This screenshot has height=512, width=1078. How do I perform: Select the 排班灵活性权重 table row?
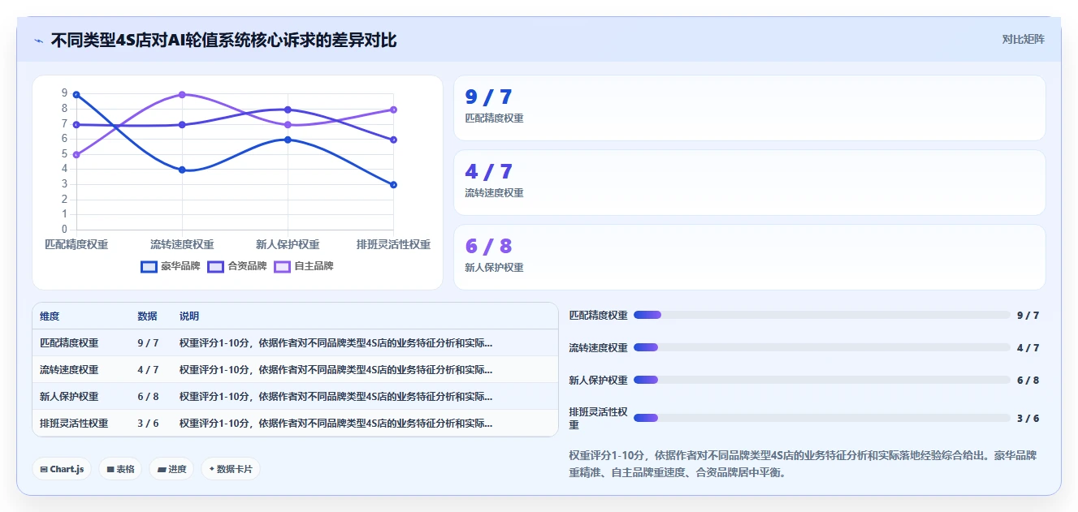[x=295, y=423]
